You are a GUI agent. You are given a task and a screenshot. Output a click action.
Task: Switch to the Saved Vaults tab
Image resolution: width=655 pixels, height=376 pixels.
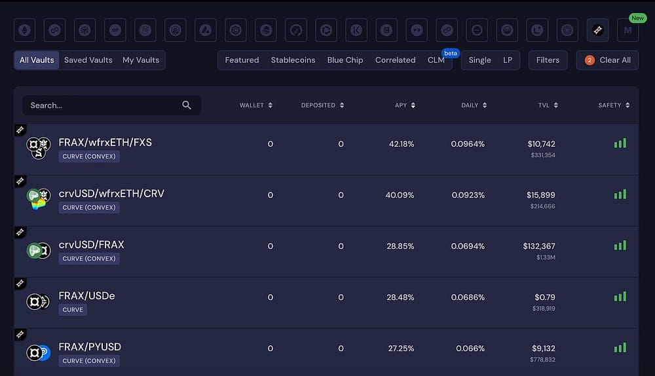pyautogui.click(x=88, y=60)
